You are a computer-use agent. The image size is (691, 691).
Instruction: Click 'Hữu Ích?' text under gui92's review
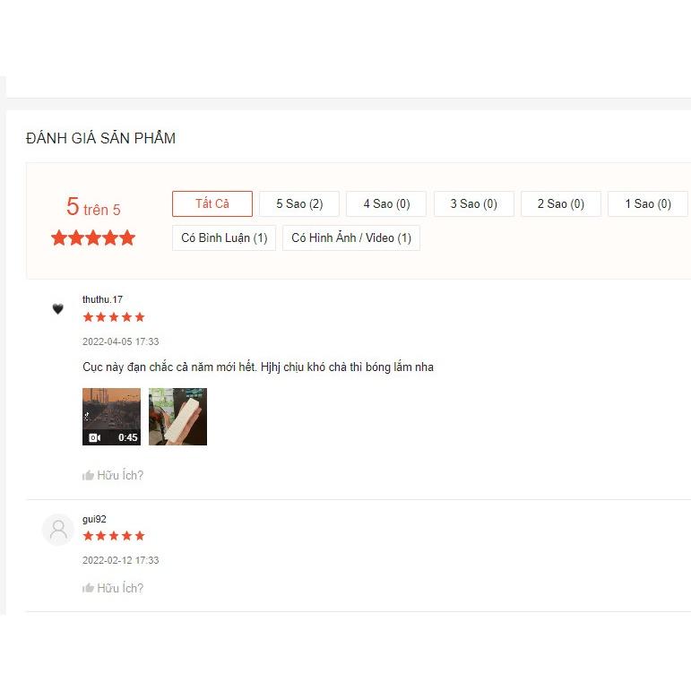(120, 588)
